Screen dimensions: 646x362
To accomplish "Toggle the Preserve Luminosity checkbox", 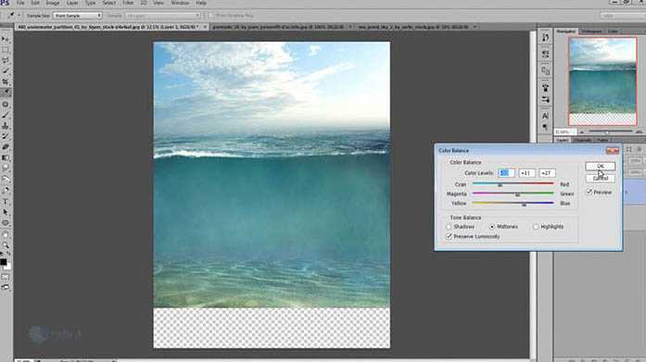I will [x=450, y=236].
